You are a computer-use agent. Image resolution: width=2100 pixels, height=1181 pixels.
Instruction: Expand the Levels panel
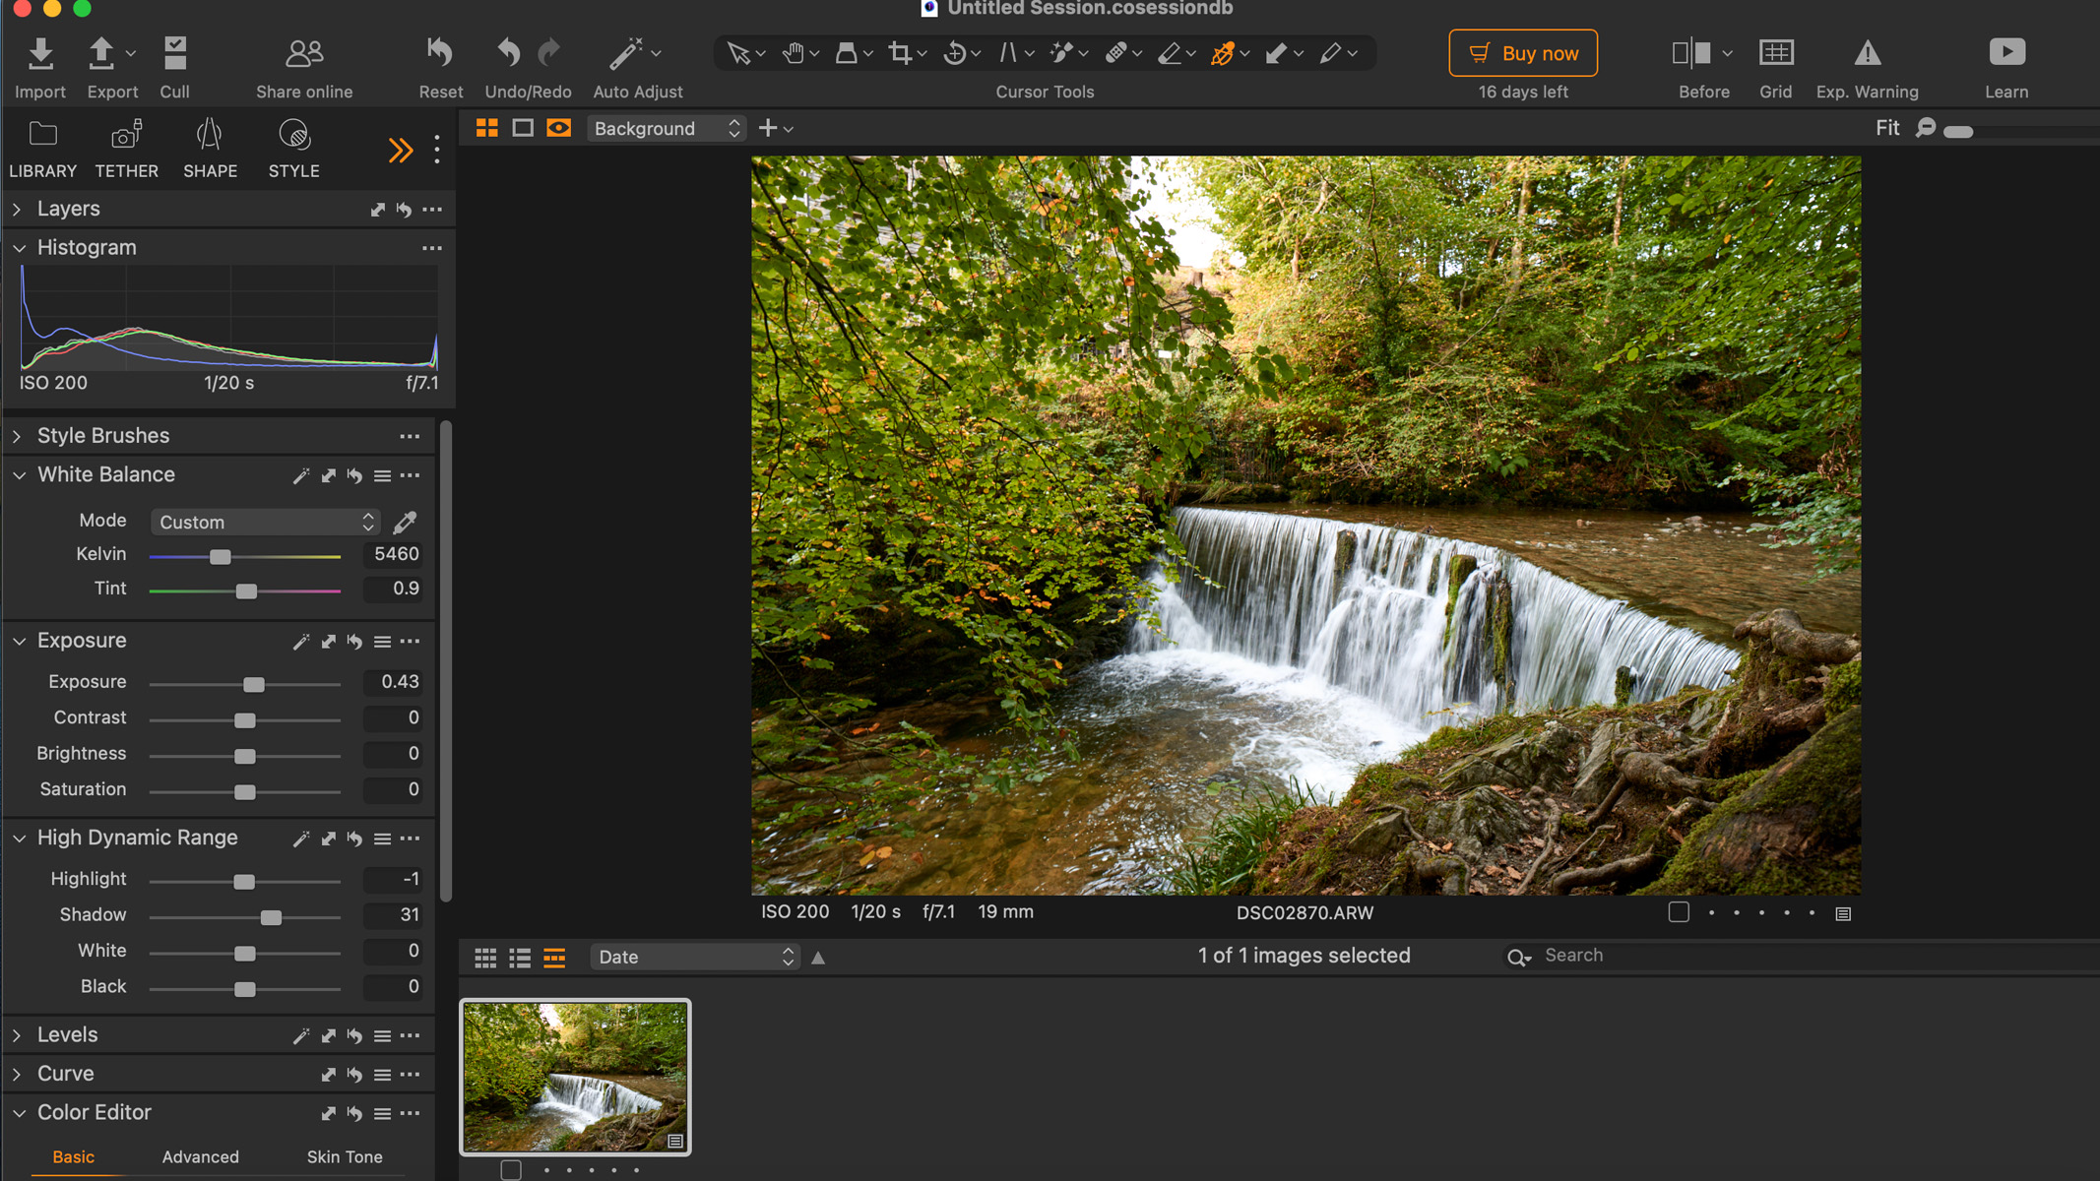pos(16,1034)
